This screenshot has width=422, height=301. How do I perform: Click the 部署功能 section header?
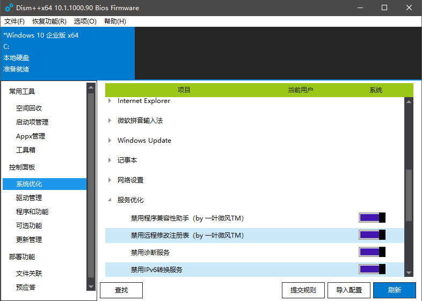(22, 257)
